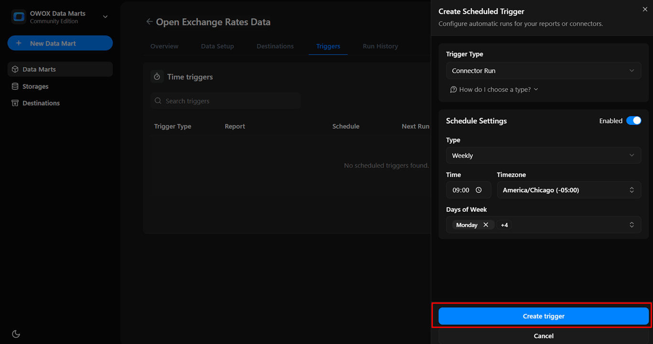
Task: Click the Data Marts cube icon
Action: coord(15,69)
